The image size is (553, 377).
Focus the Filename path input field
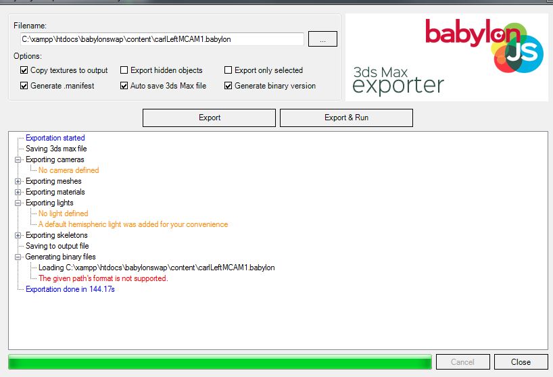pos(162,39)
